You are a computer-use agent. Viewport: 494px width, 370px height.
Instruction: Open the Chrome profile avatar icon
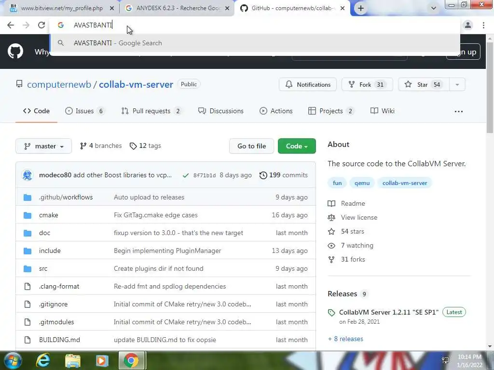click(x=468, y=25)
